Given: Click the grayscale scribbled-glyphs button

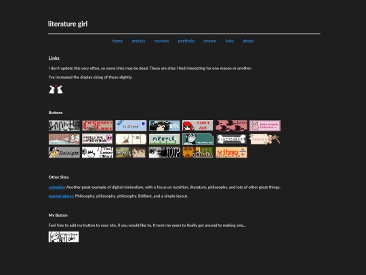Looking at the screenshot, I should [x=64, y=126].
